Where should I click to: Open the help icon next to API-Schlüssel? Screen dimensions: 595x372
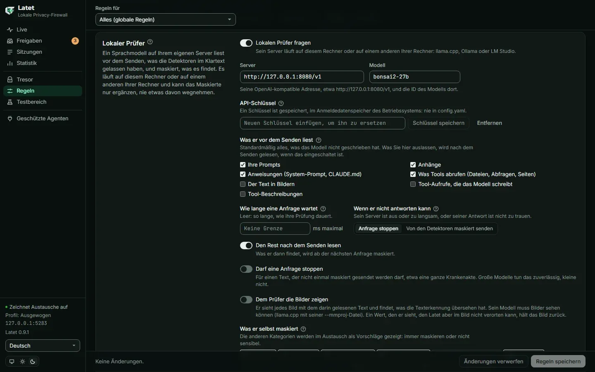(281, 103)
